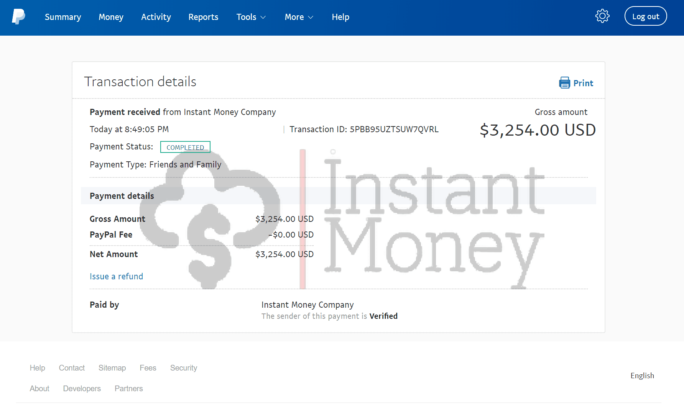Click the printer icon
Screen dimensions: 684x410
point(564,83)
